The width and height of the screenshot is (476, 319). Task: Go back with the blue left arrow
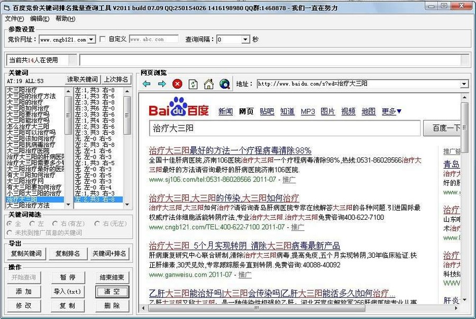(147, 84)
